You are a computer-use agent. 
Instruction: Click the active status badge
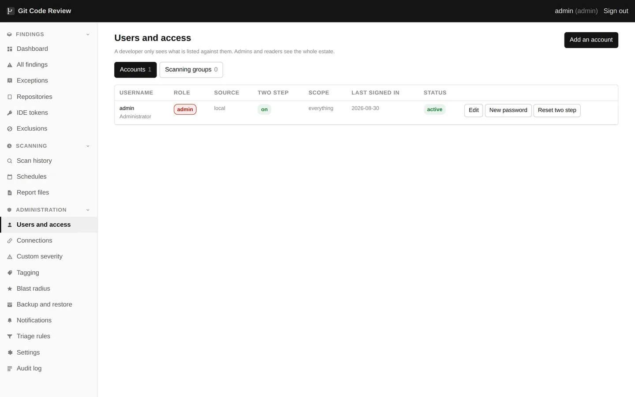[434, 109]
